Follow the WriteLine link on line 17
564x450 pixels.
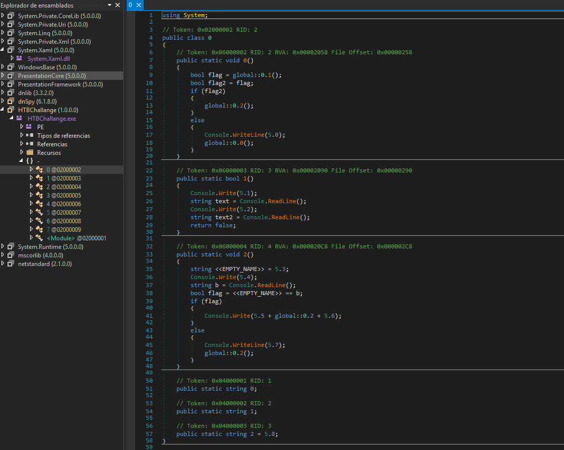tap(250, 135)
